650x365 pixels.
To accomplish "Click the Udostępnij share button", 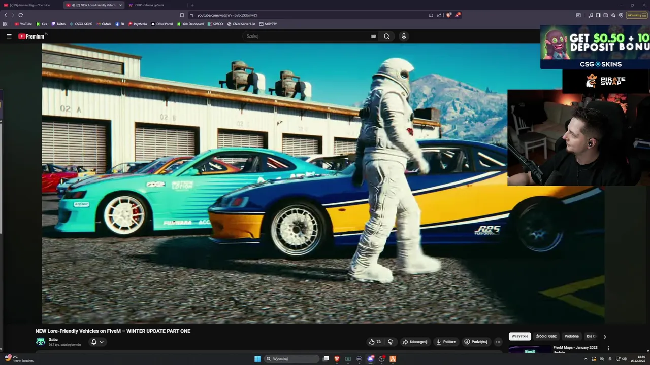I will pos(415,342).
